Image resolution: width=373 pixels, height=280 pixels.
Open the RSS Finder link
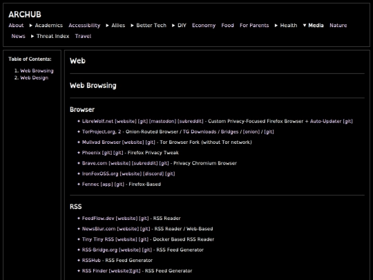[95, 271]
